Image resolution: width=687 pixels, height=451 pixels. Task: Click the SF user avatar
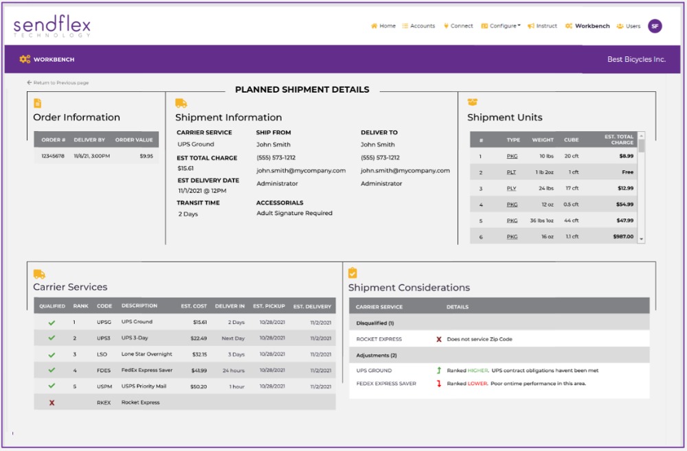655,26
